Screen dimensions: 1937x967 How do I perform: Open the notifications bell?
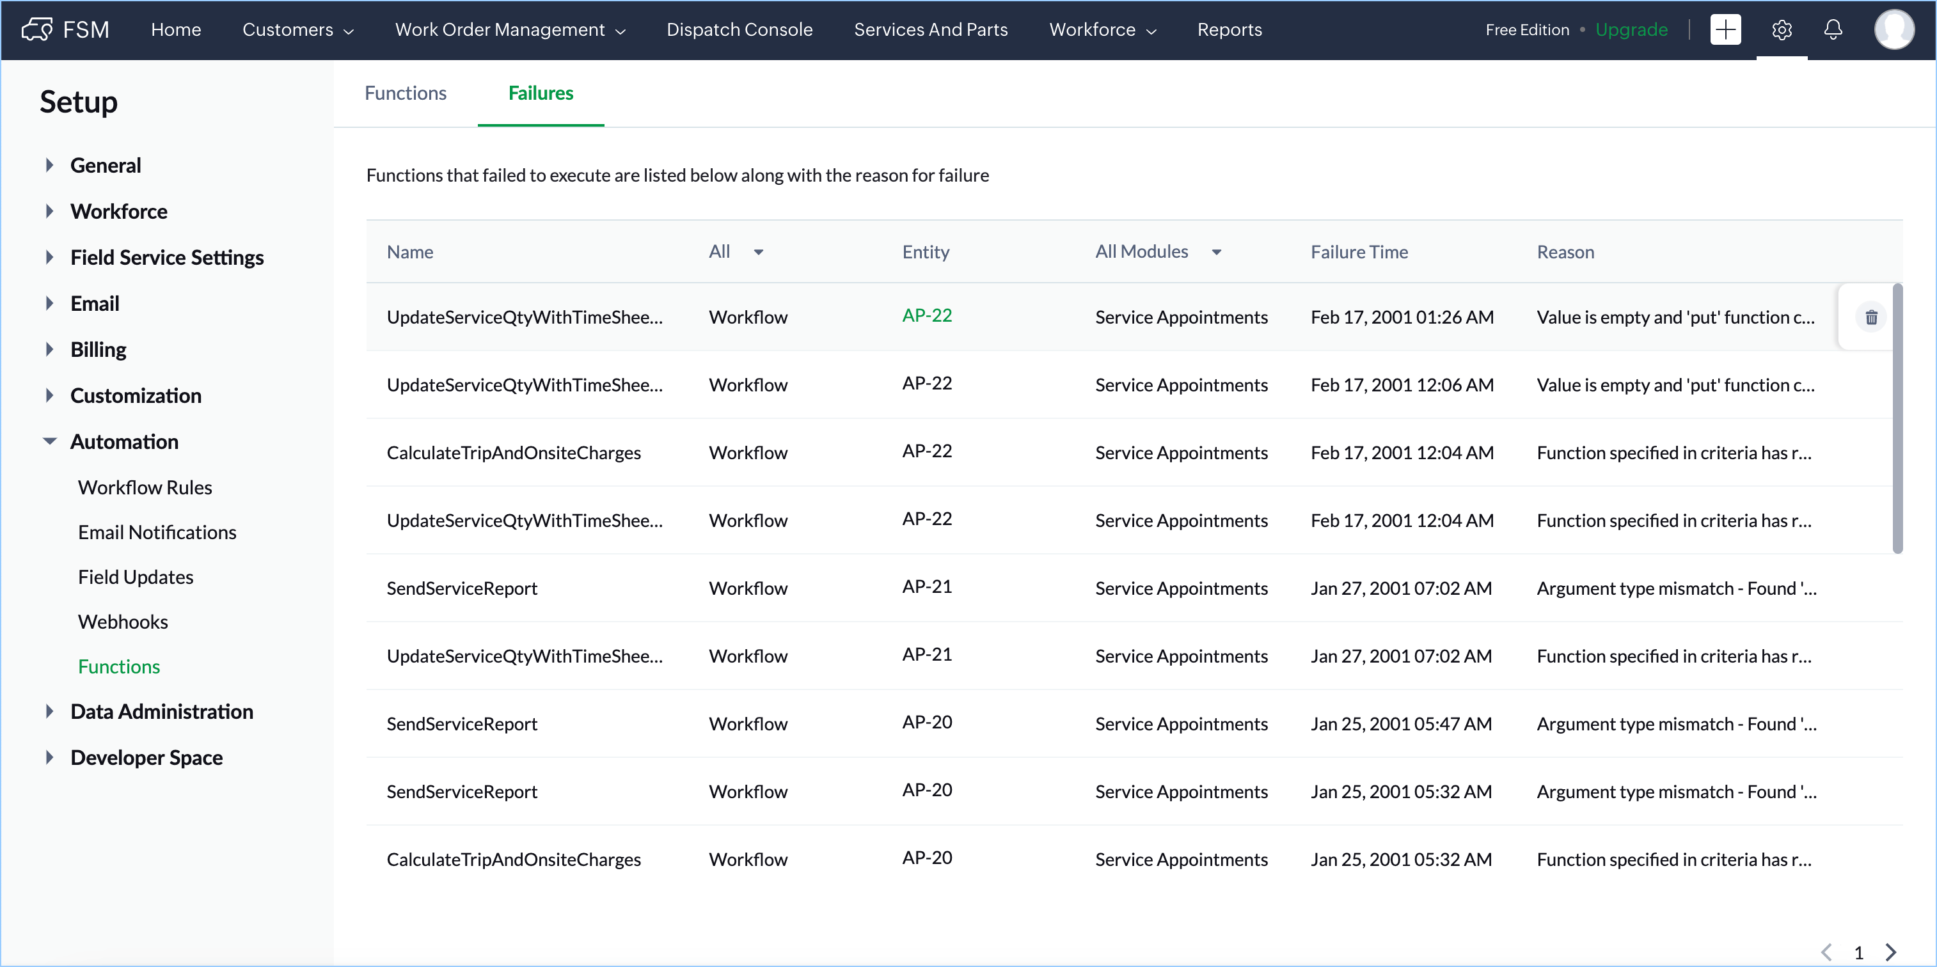click(1833, 29)
